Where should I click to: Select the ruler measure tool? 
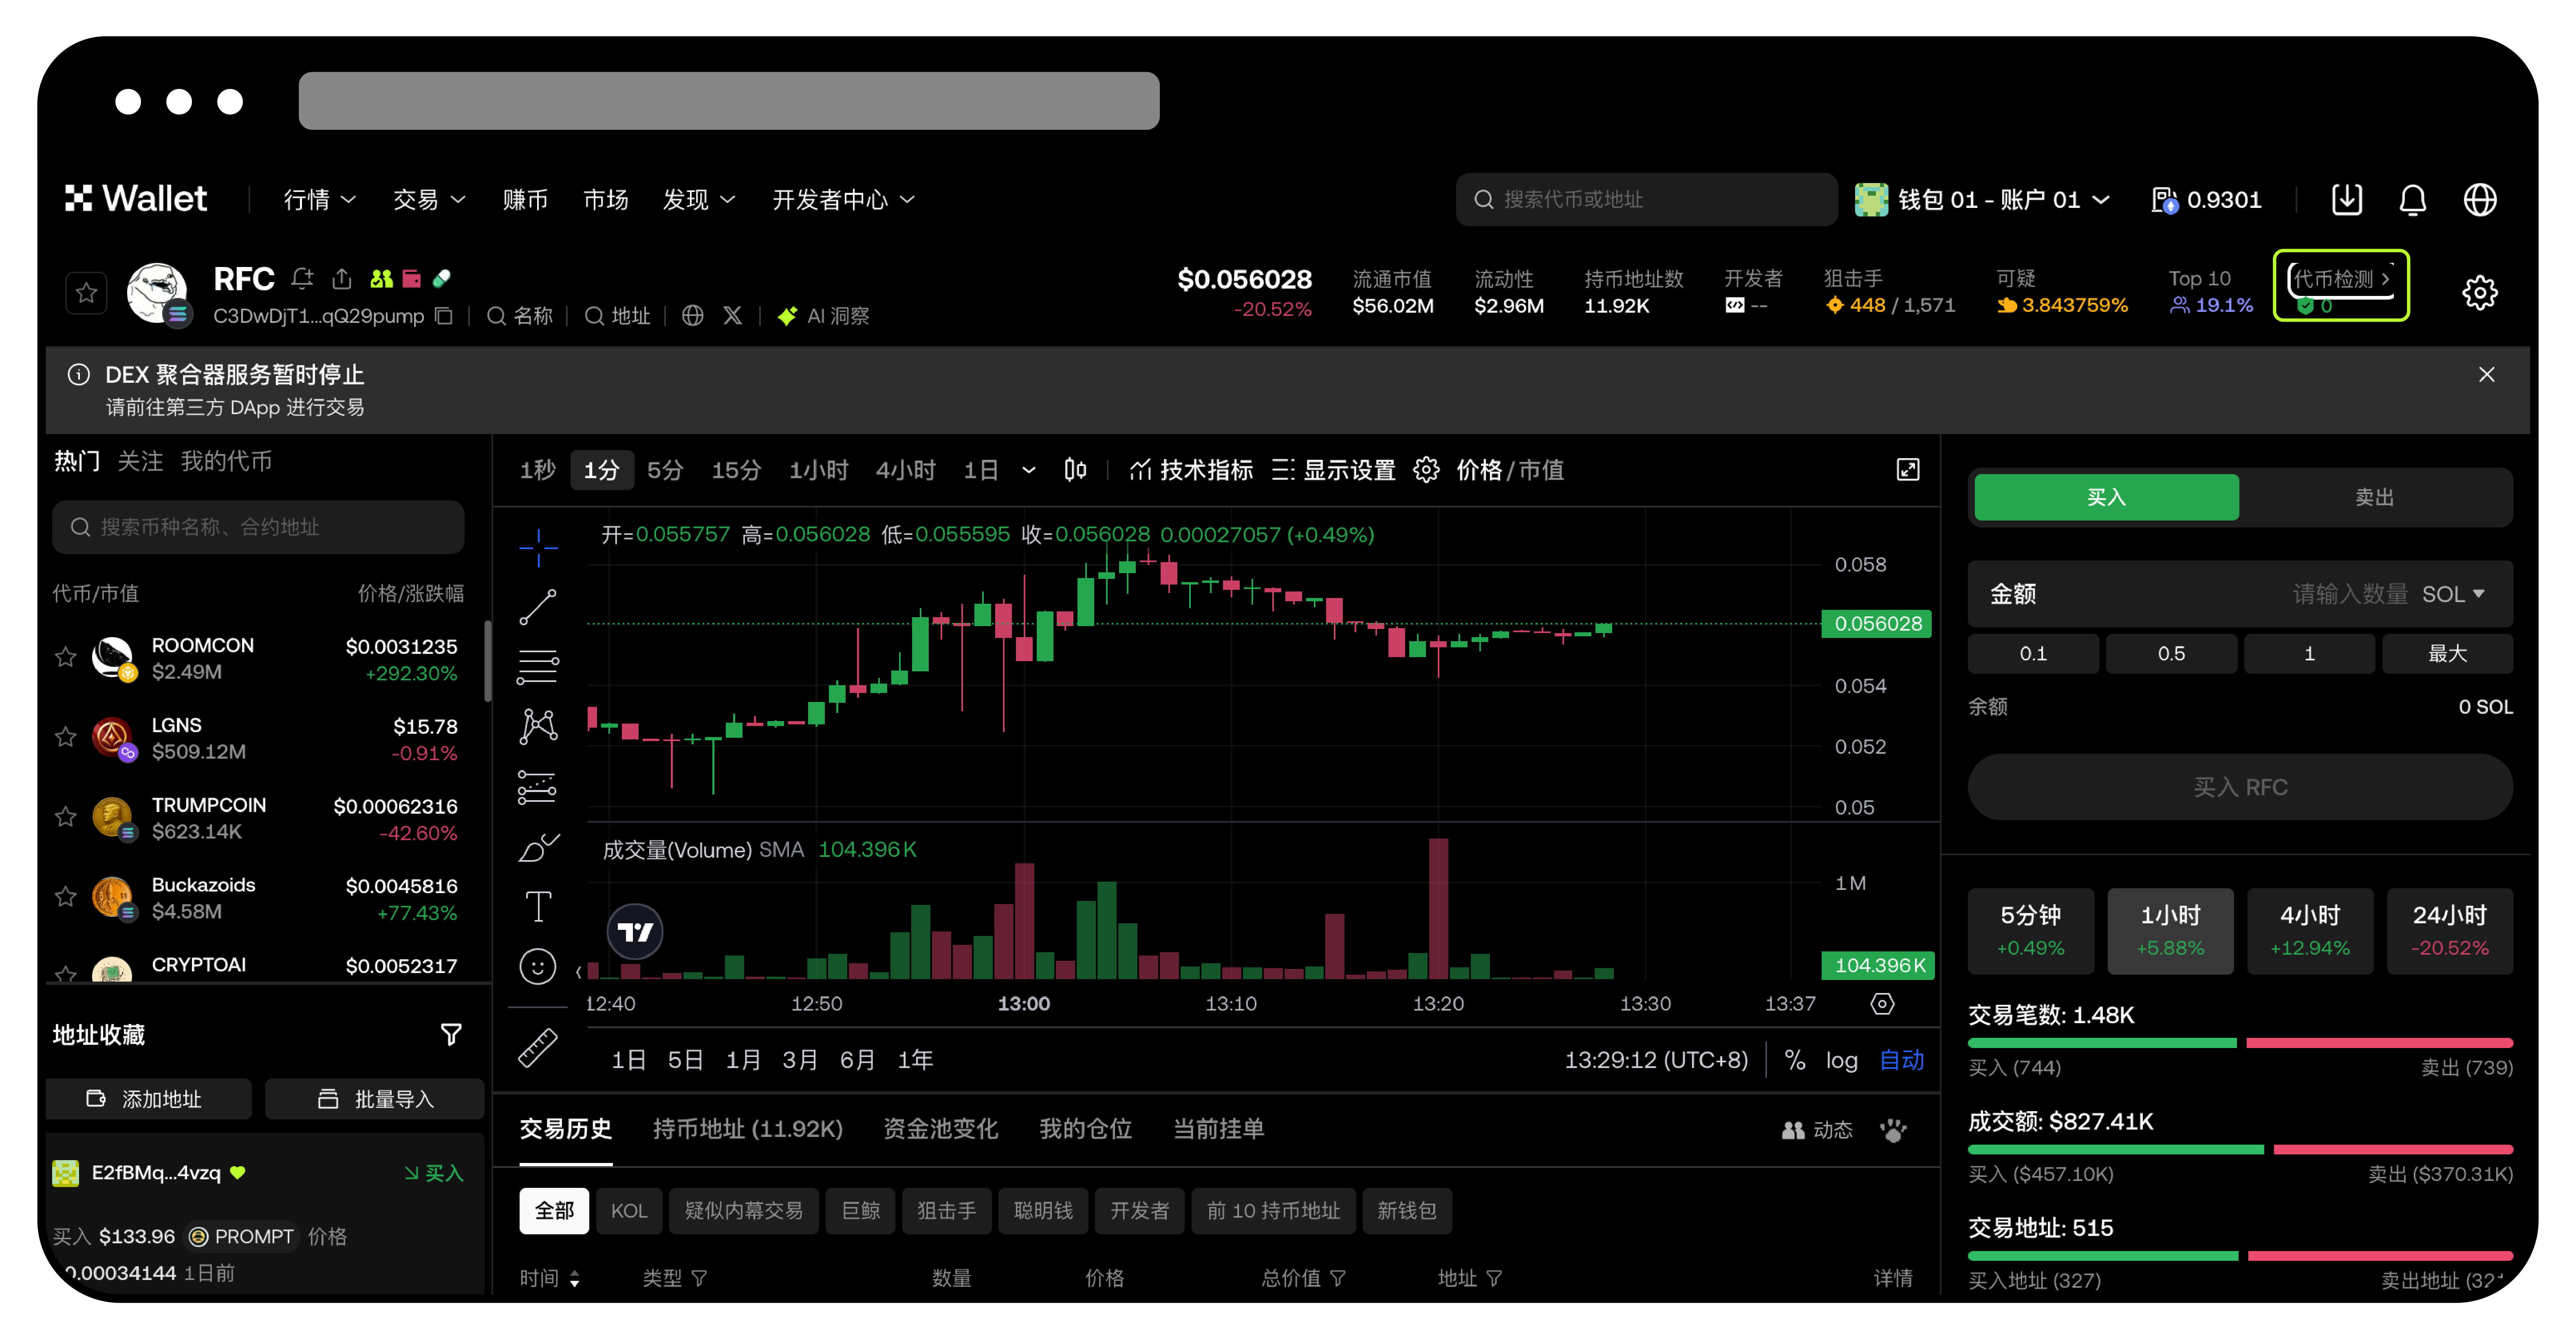pyautogui.click(x=538, y=1048)
